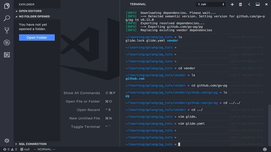Open the Extensions view

click(7, 55)
